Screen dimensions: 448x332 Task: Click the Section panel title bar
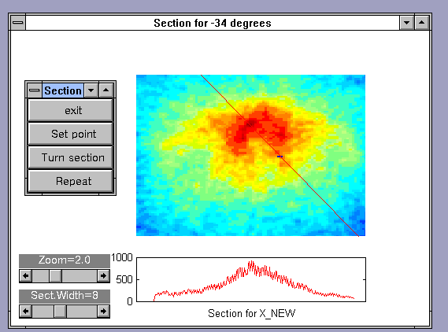63,90
